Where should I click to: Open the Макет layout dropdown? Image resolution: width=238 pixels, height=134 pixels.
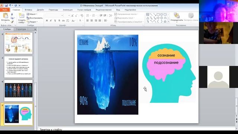click(32, 14)
